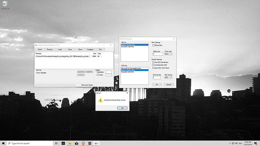This screenshot has height=146, width=260.
Task: Open the notification center icon
Action: tap(256, 143)
